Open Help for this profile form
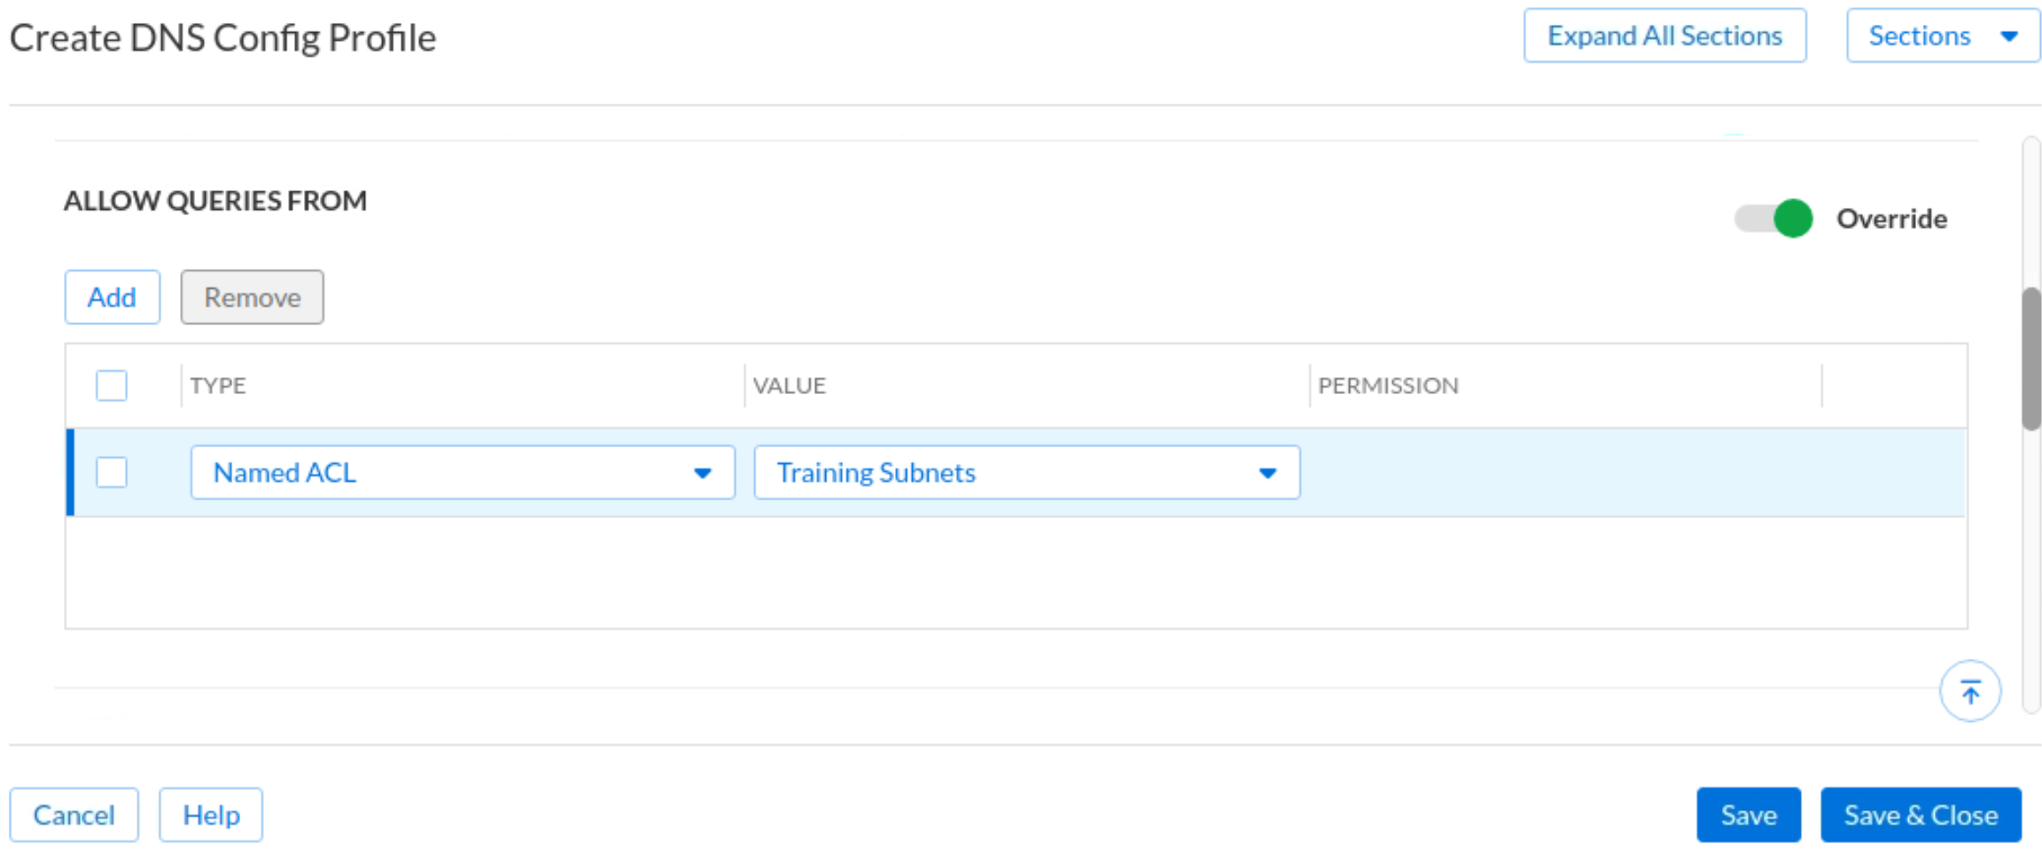 click(211, 815)
